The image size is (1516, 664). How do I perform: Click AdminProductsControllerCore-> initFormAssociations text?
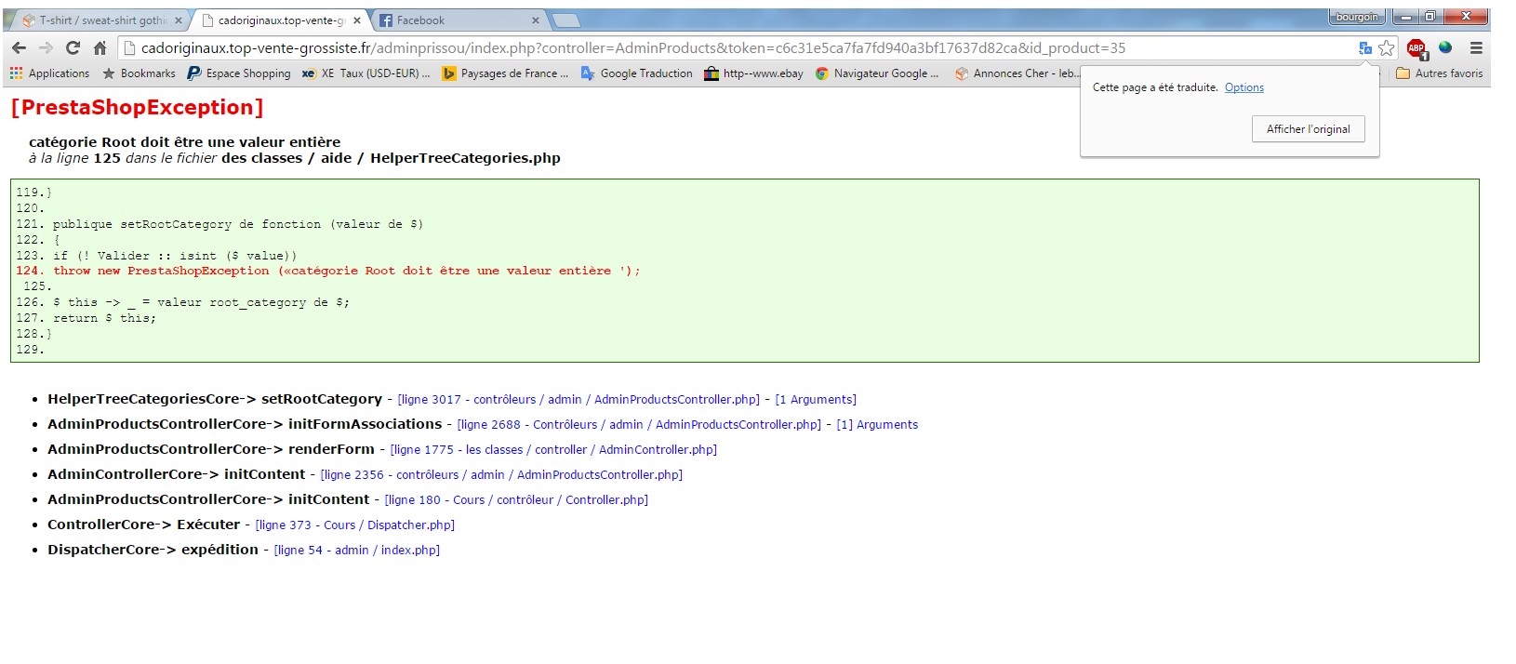(x=245, y=424)
